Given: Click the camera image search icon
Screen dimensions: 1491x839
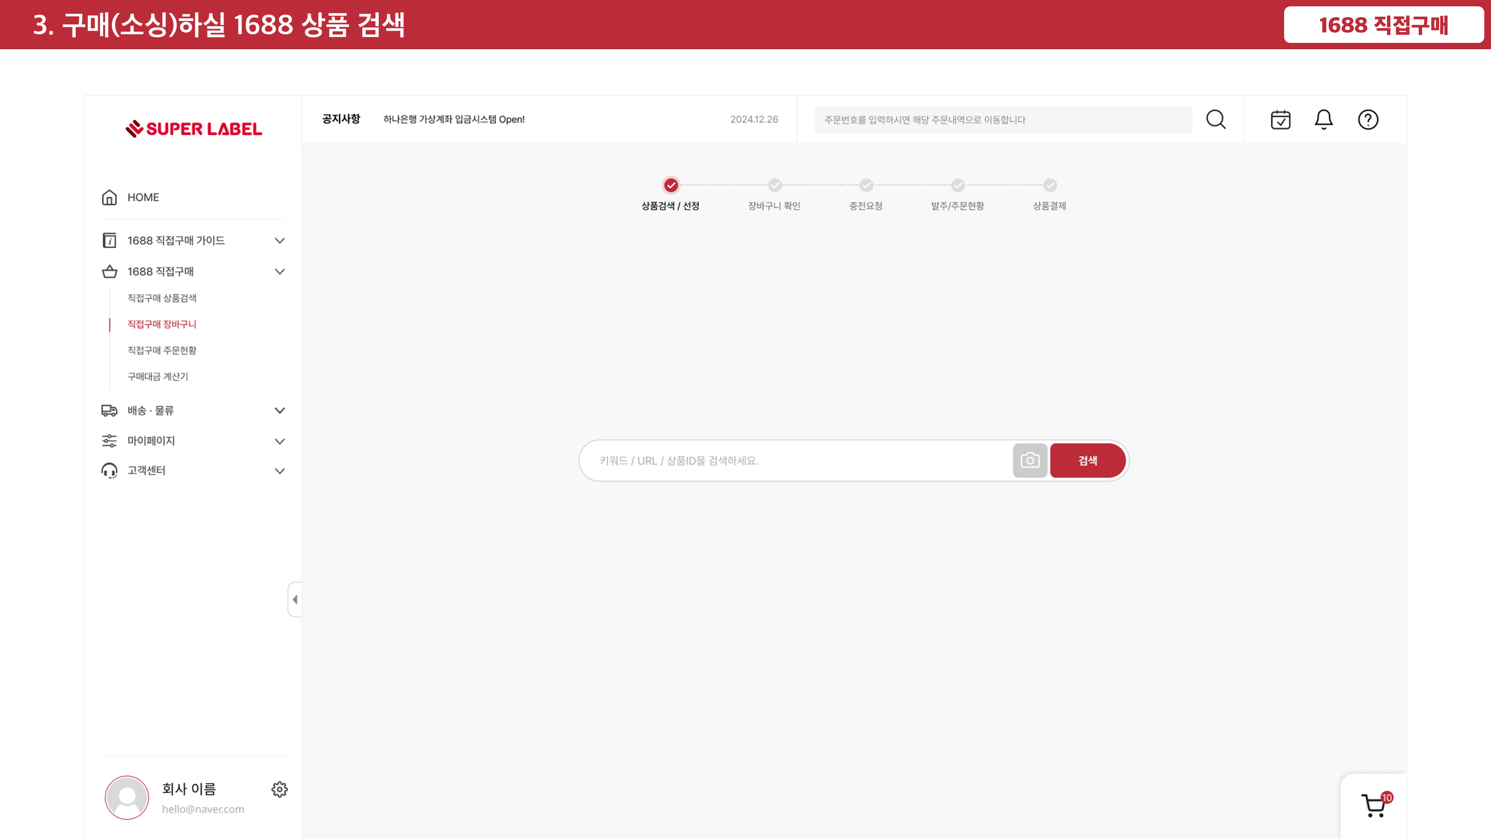Looking at the screenshot, I should click(x=1030, y=461).
